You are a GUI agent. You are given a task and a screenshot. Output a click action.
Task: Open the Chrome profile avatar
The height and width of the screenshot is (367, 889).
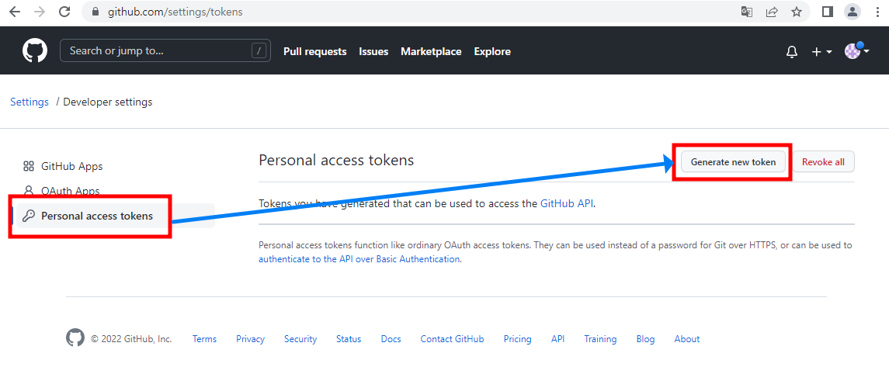click(853, 12)
